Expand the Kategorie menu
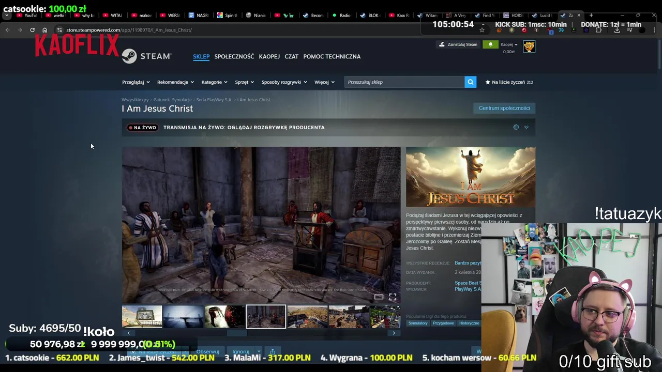The height and width of the screenshot is (372, 662). pos(215,82)
